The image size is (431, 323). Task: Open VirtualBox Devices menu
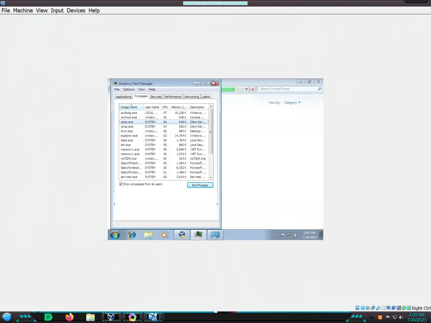point(76,10)
